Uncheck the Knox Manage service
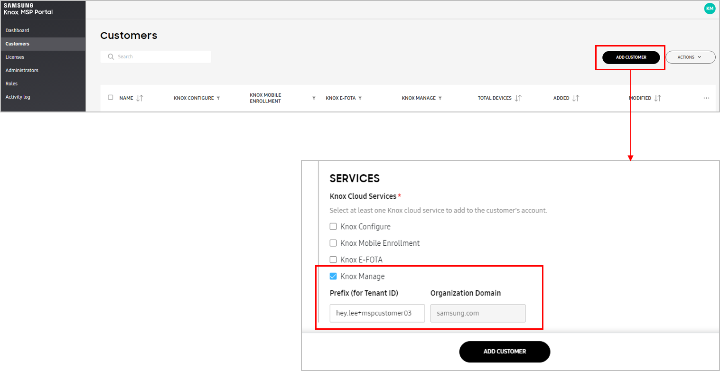 click(333, 276)
